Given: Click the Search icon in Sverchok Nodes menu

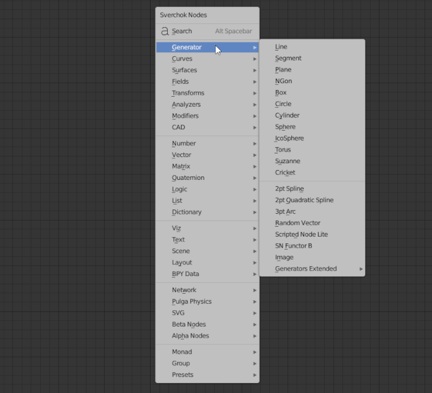Looking at the screenshot, I should point(165,31).
